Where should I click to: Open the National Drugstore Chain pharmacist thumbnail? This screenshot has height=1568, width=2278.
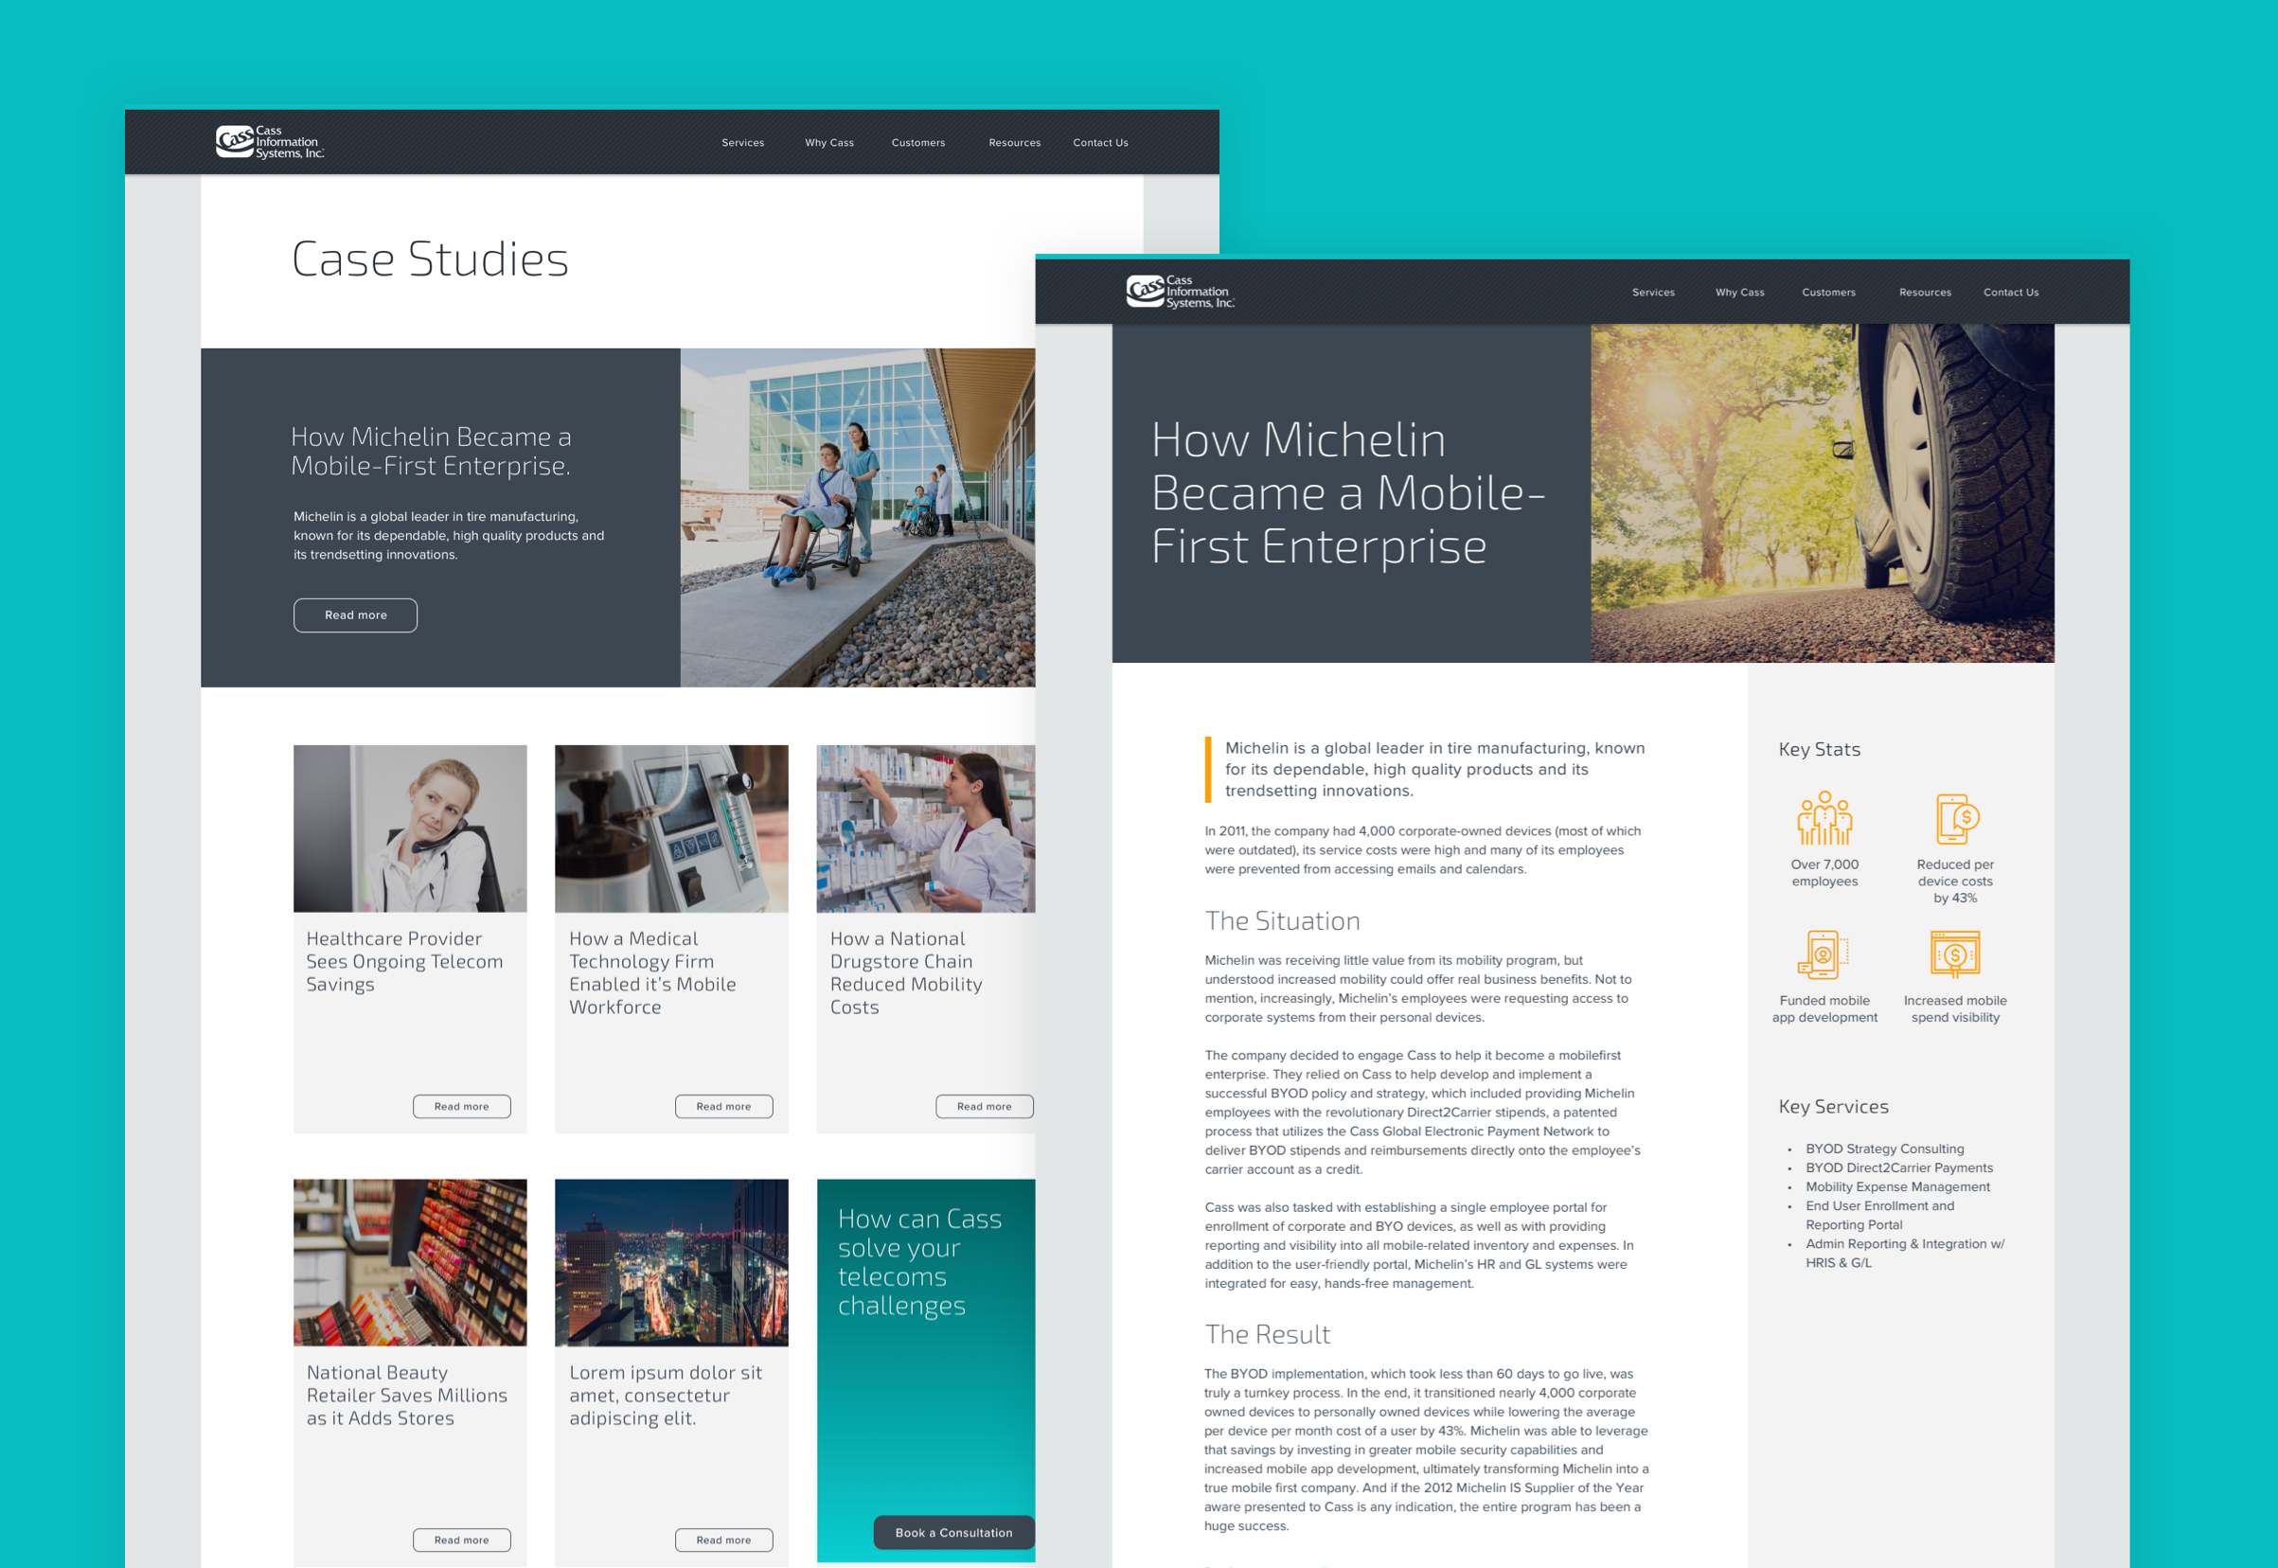click(925, 829)
